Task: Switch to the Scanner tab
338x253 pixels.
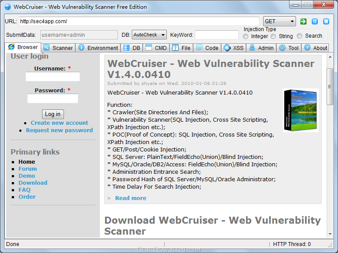Action: point(58,48)
